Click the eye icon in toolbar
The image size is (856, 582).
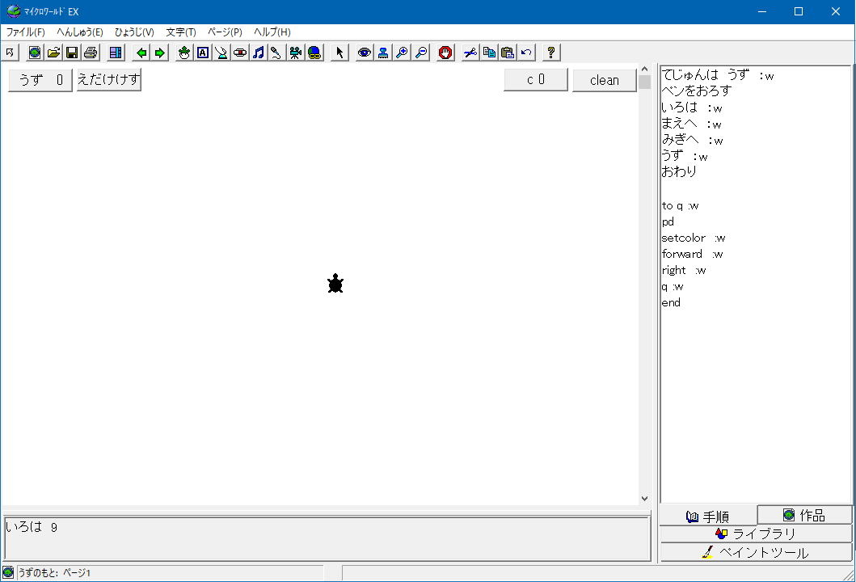click(364, 53)
